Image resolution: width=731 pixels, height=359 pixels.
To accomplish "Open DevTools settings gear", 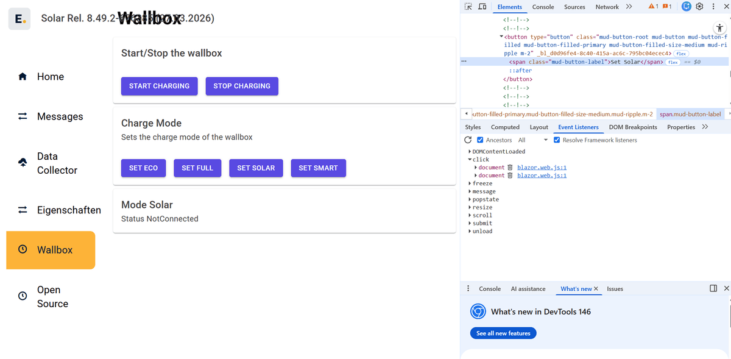I will pos(699,6).
